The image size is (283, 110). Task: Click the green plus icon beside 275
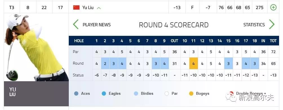(273, 7)
